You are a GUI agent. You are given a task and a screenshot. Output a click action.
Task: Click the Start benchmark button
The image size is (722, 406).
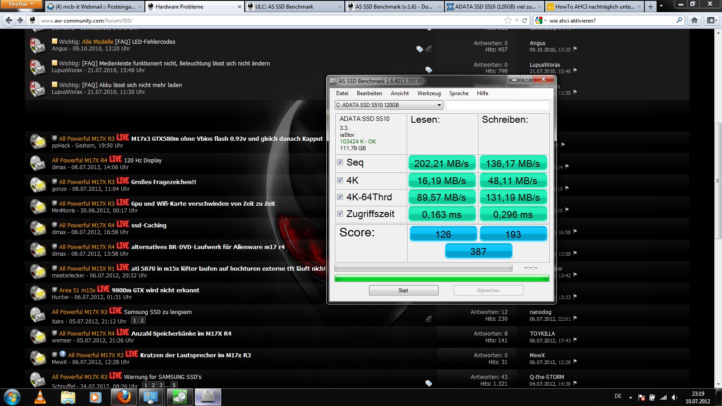point(403,291)
